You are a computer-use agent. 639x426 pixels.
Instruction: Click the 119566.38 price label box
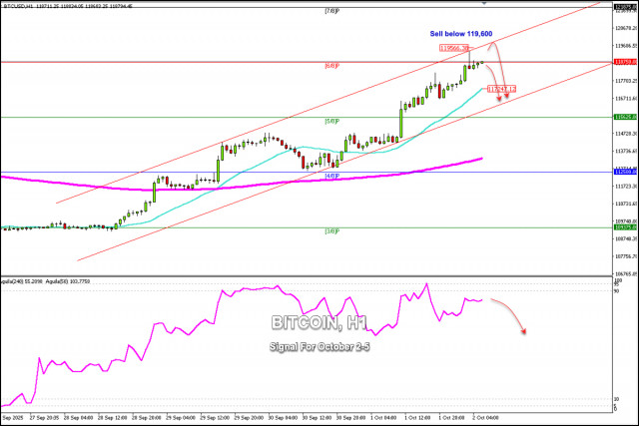pos(454,48)
